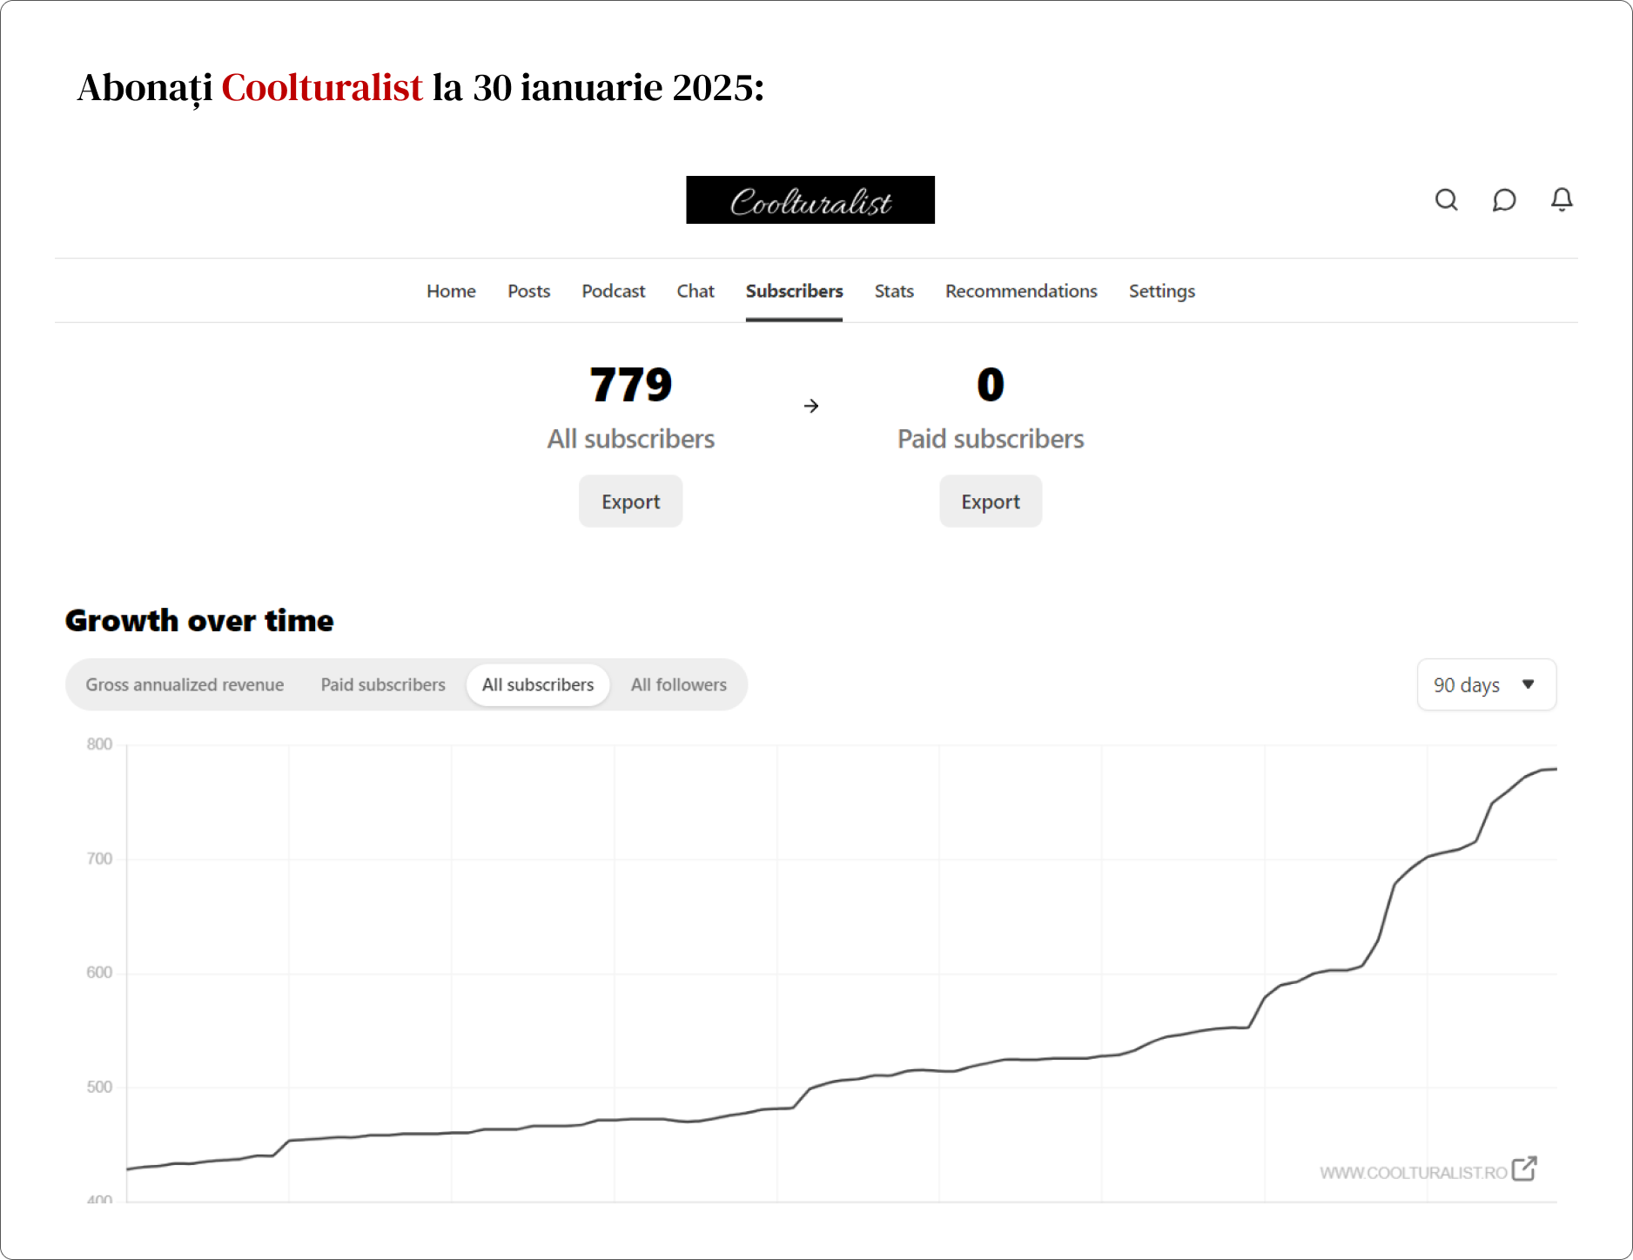1633x1260 pixels.
Task: Open the Stats tab
Action: pos(894,291)
